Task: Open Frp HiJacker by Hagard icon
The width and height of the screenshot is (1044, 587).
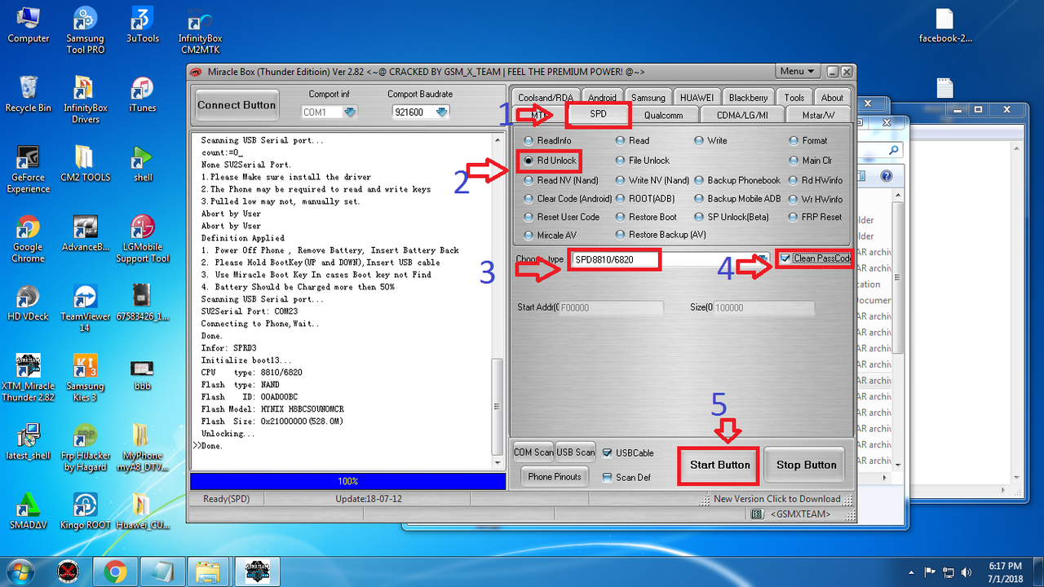Action: 85,447
